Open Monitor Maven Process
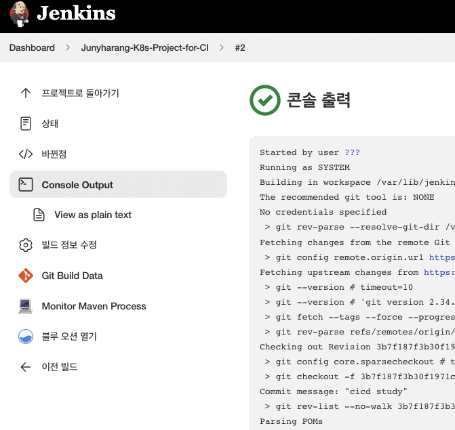This screenshot has height=430, width=455. [94, 306]
